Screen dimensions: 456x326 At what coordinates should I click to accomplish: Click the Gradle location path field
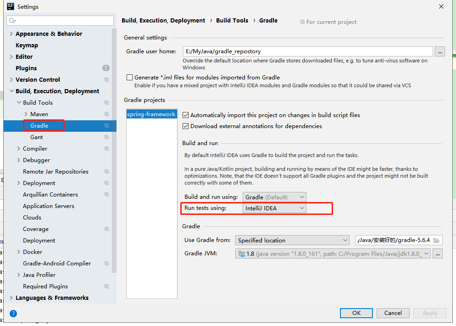pyautogui.click(x=399, y=241)
